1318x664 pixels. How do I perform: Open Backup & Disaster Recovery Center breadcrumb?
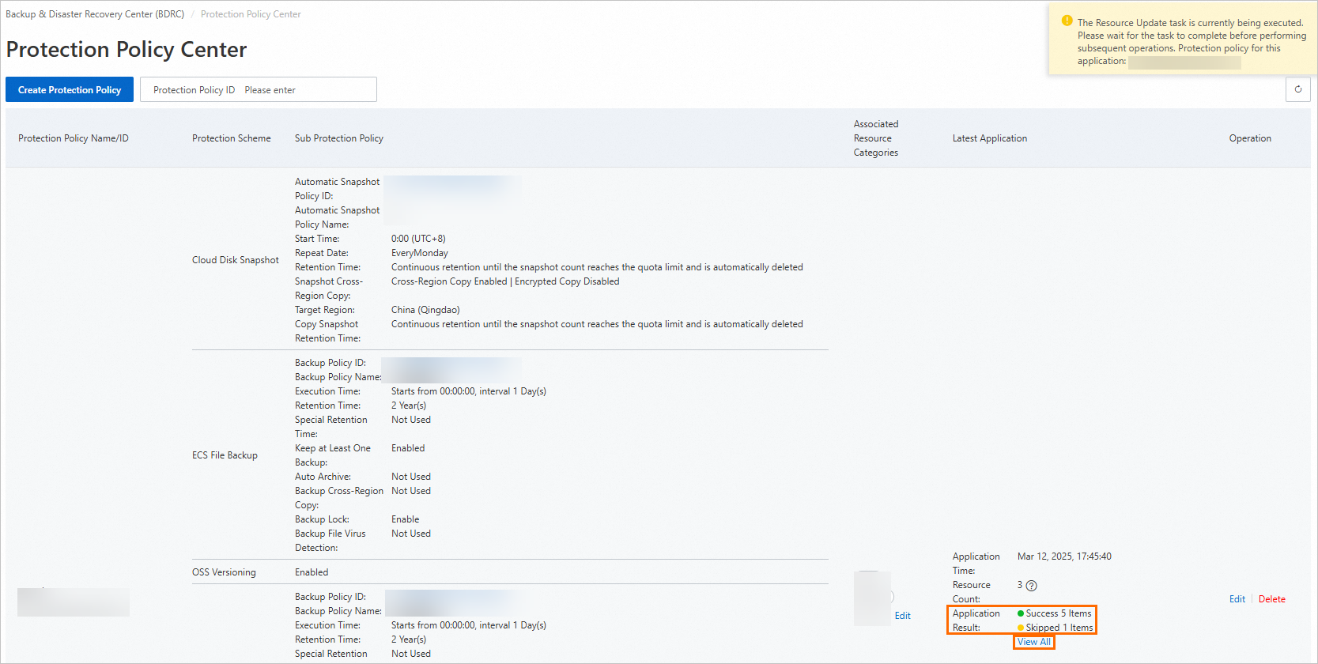(95, 14)
